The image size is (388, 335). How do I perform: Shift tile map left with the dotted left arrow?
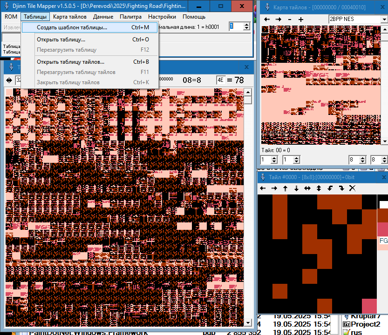pos(267,19)
